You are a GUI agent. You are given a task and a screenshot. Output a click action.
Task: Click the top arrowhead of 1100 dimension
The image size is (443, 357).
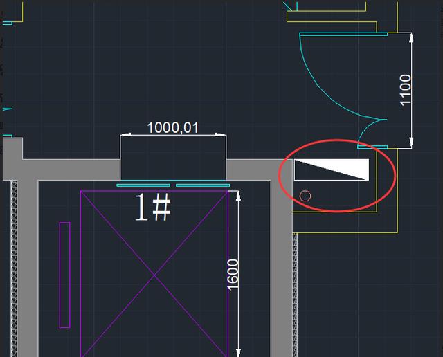(x=411, y=38)
